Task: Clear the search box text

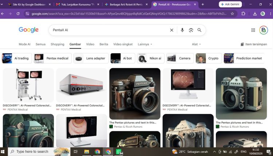Action: [171, 30]
